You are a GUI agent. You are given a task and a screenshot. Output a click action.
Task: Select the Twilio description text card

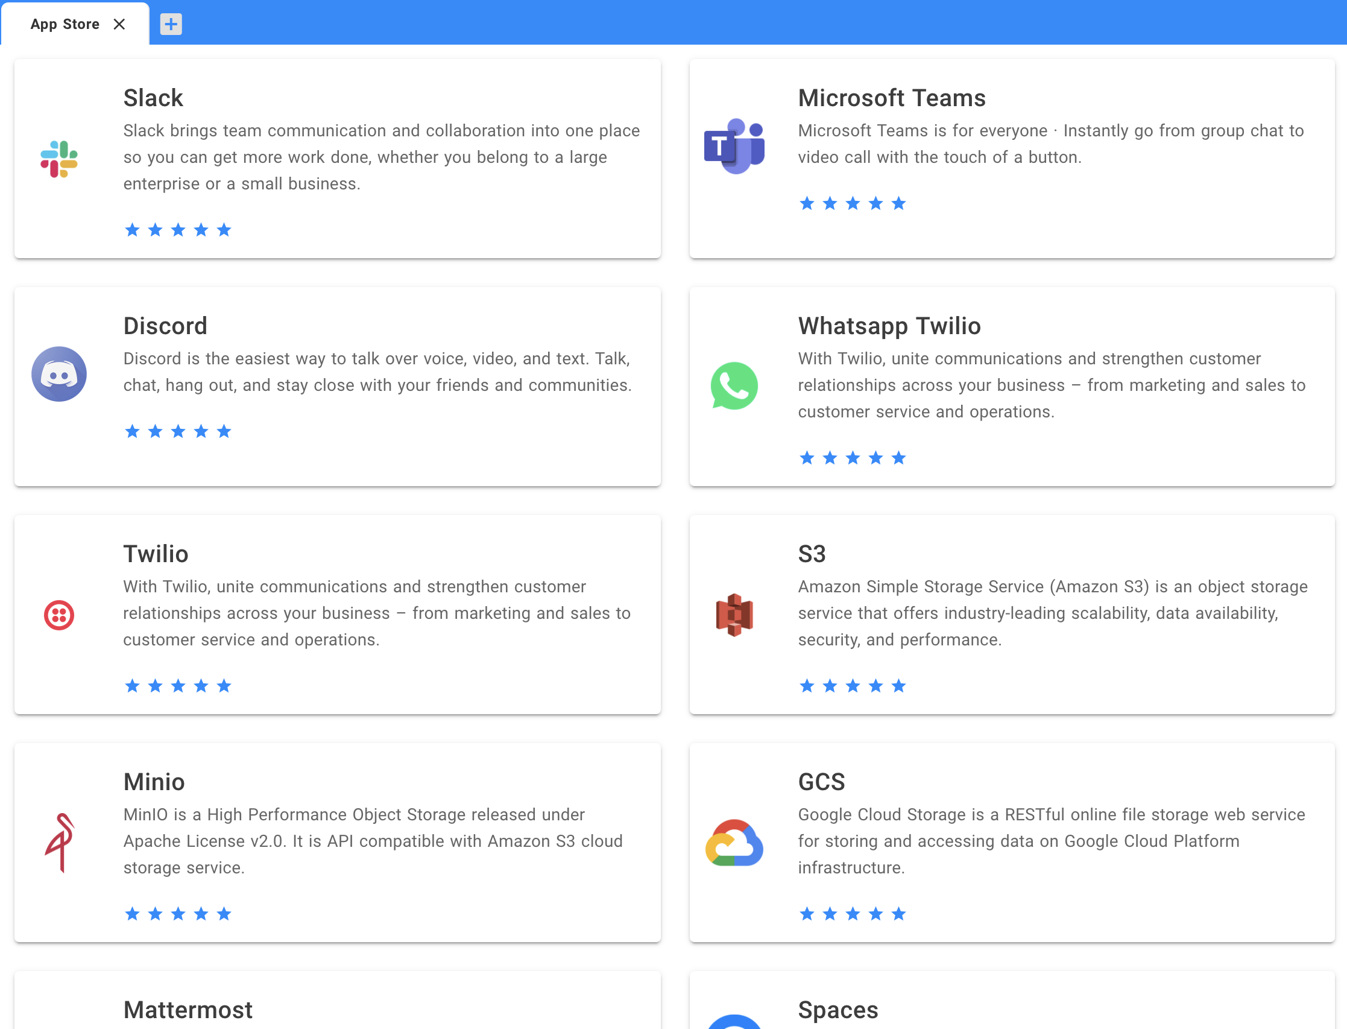click(x=377, y=613)
